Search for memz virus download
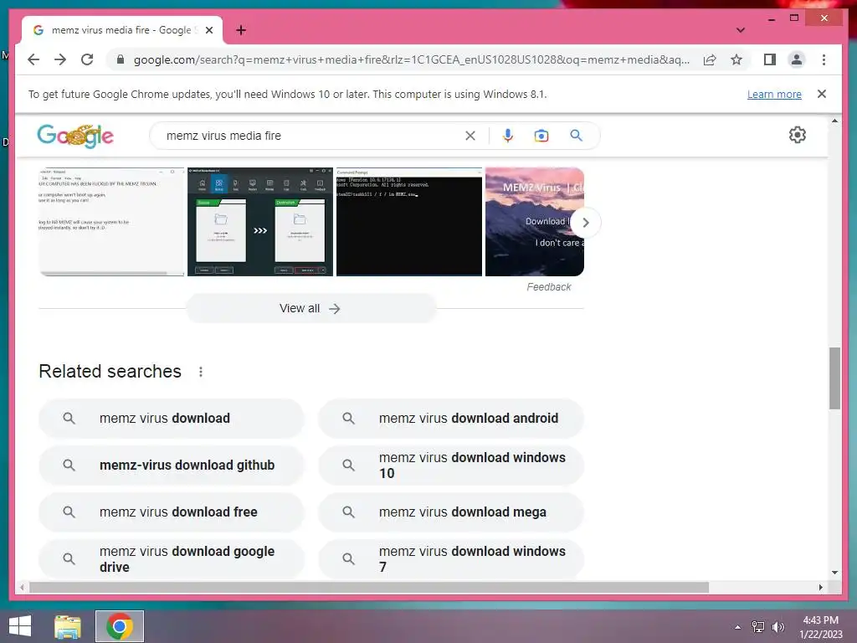This screenshot has width=857, height=643. click(171, 419)
